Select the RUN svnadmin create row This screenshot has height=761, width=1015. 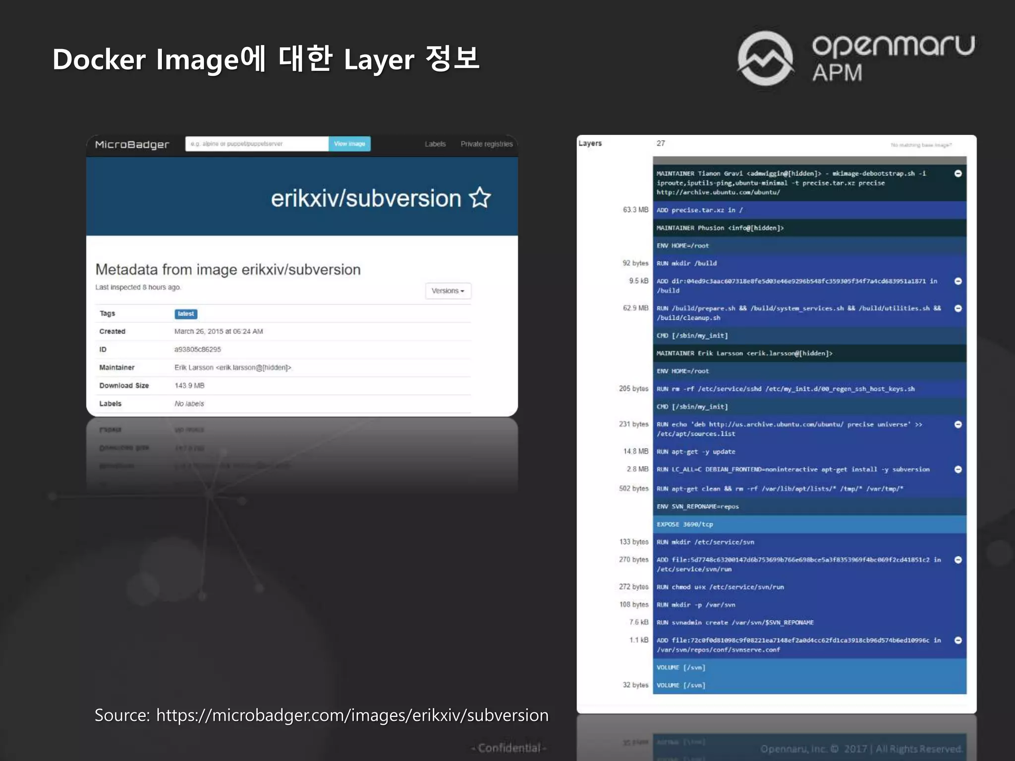[809, 622]
